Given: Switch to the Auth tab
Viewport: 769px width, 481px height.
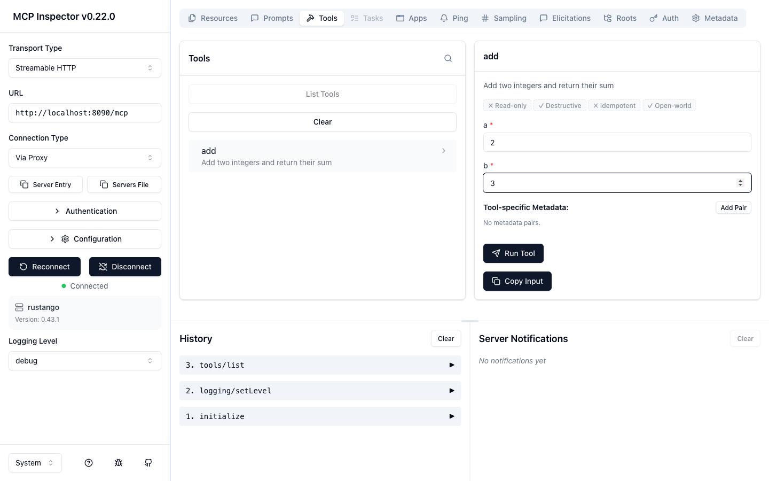Looking at the screenshot, I should point(664,18).
